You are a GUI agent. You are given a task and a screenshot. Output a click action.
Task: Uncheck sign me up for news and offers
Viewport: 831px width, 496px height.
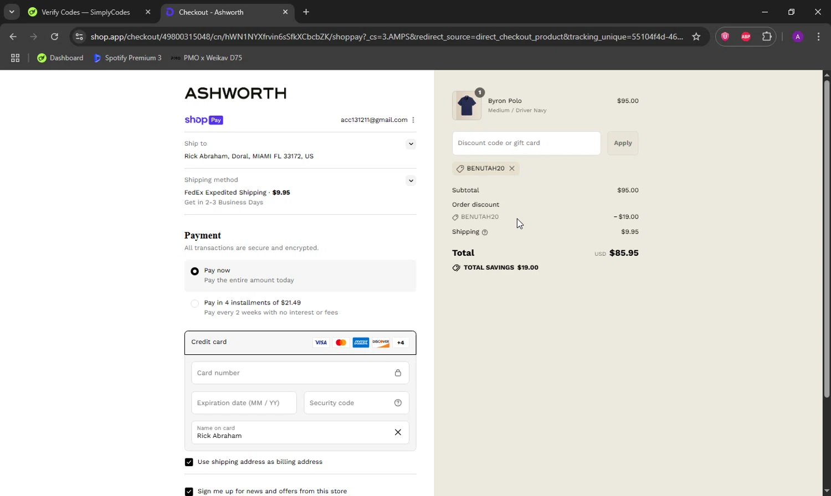click(189, 492)
